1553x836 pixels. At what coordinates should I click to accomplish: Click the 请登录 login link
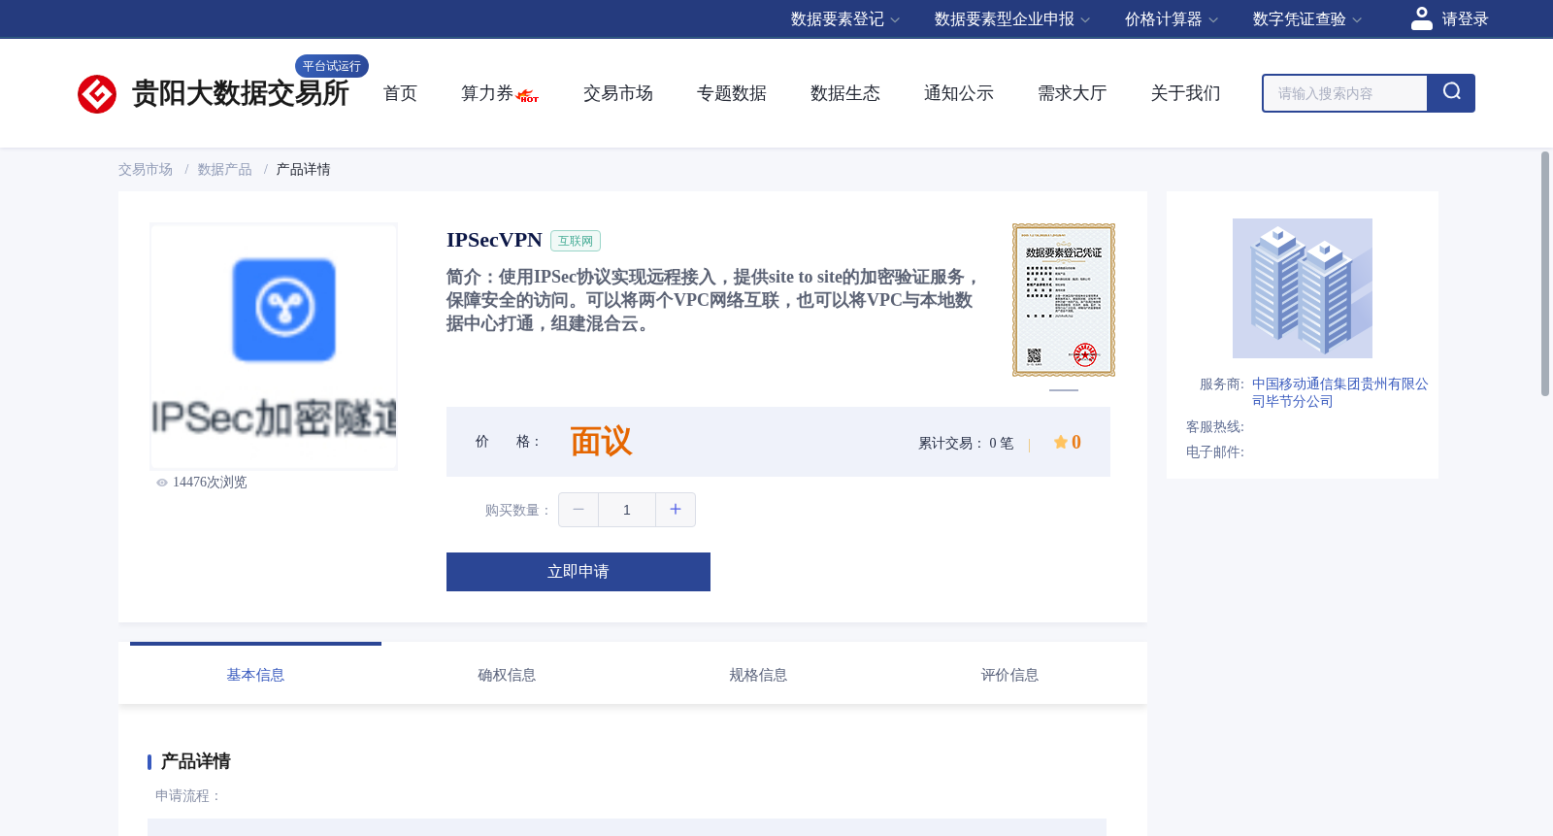click(1465, 19)
